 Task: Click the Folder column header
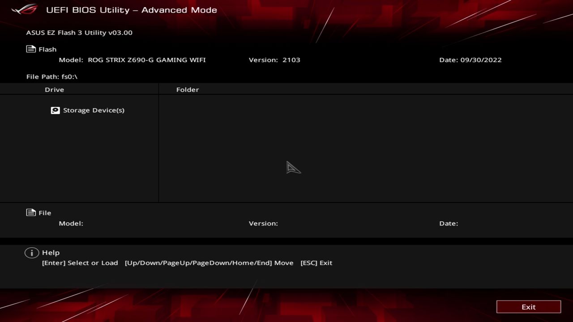(x=188, y=89)
